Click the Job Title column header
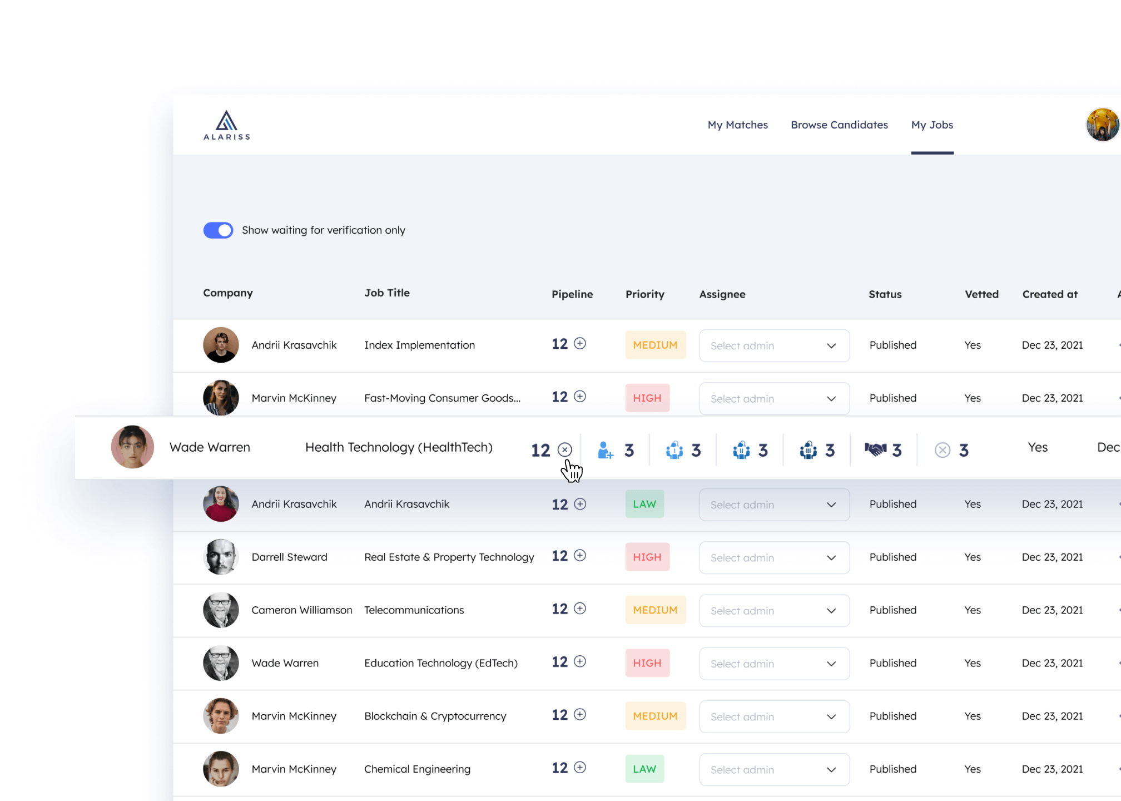The height and width of the screenshot is (801, 1121). pyautogui.click(x=387, y=293)
